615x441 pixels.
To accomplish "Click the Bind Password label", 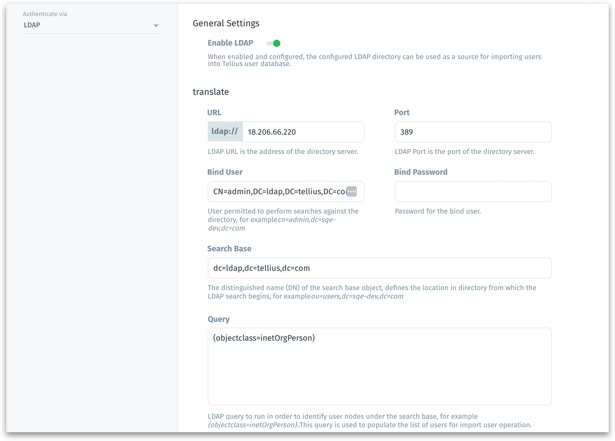I will pos(420,172).
